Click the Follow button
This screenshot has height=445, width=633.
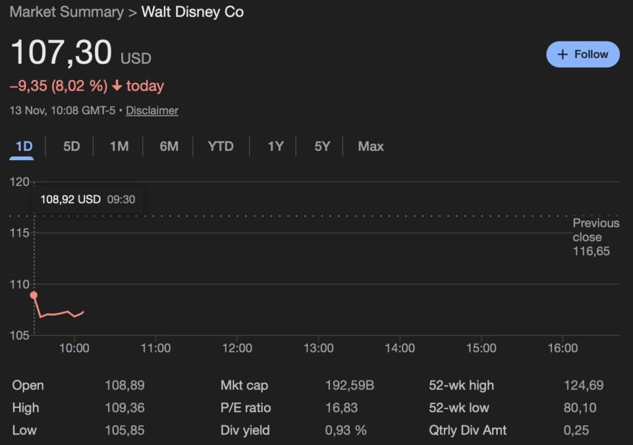point(582,54)
